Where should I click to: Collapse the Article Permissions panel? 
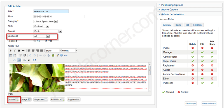(x=190, y=14)
